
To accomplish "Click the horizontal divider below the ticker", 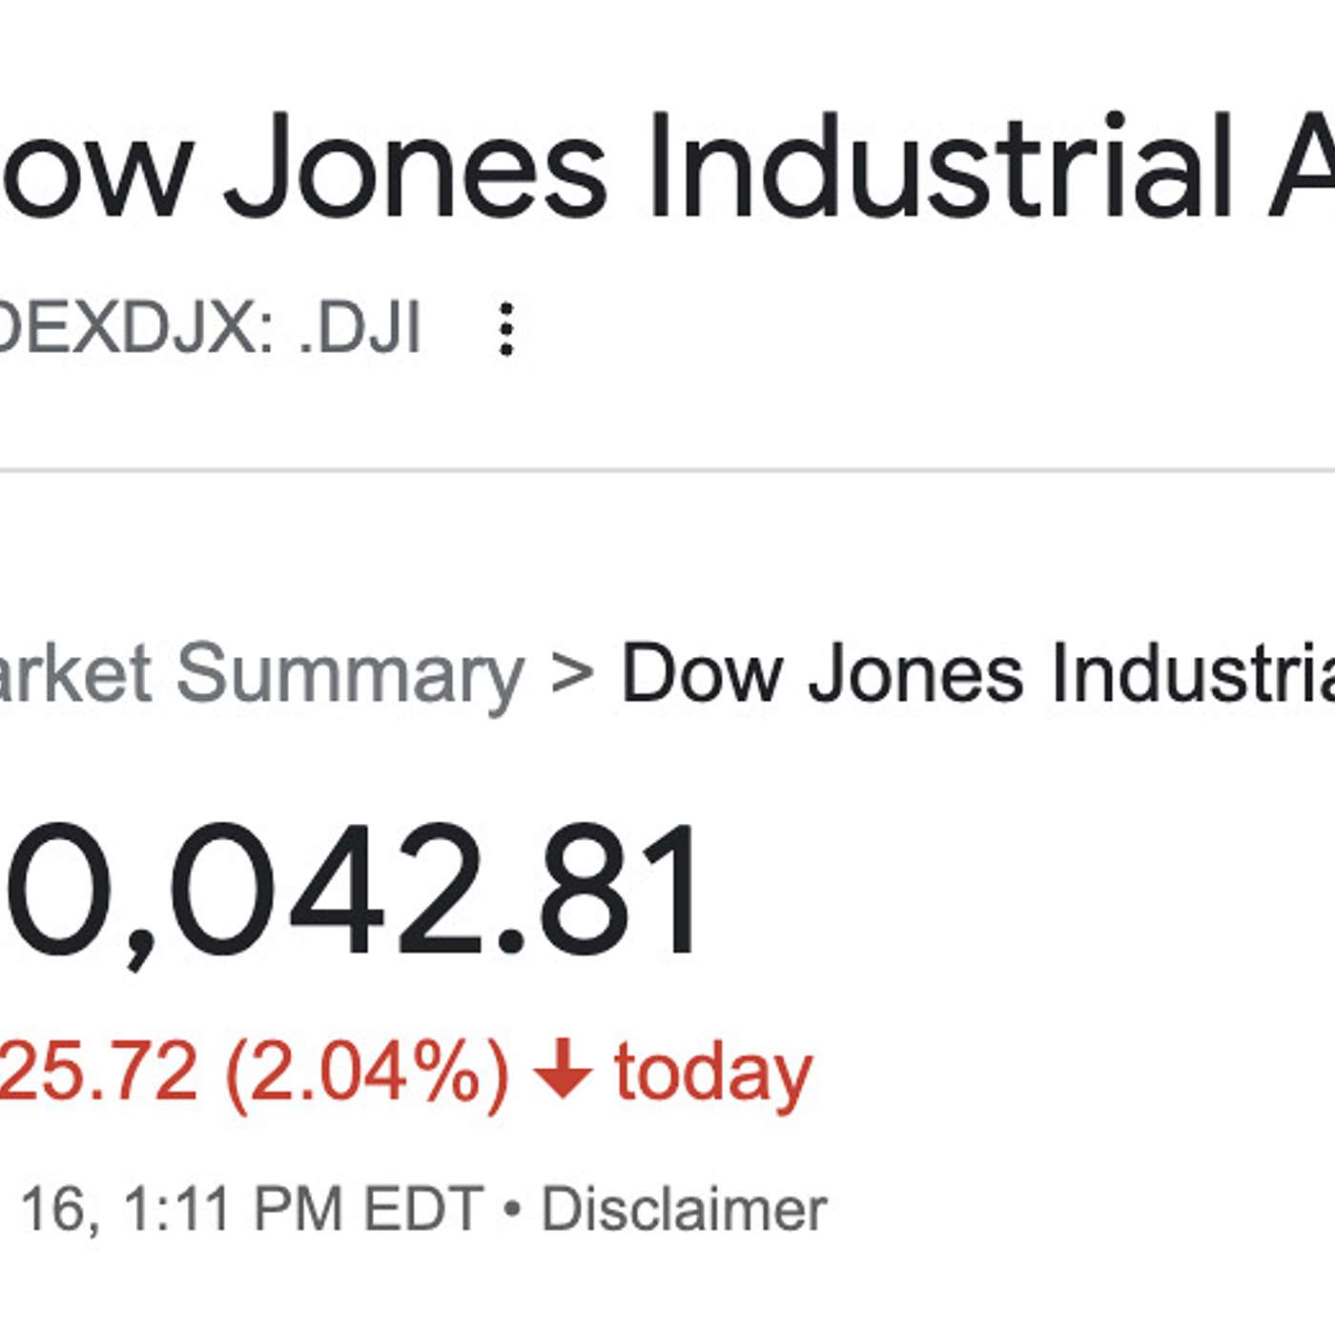I will coord(667,470).
